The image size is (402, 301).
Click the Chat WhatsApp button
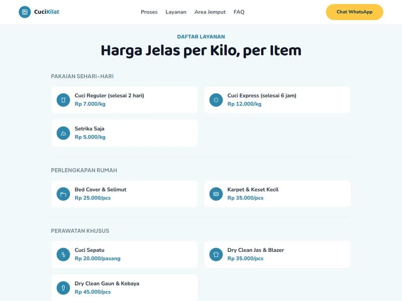tap(354, 12)
